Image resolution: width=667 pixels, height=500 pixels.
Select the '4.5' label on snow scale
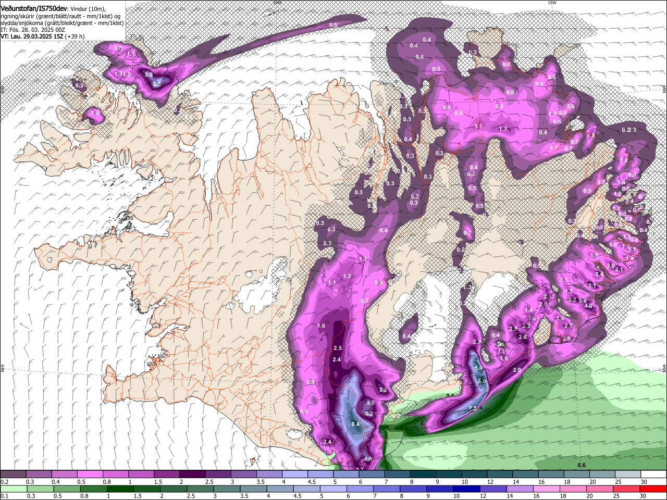click(x=312, y=482)
